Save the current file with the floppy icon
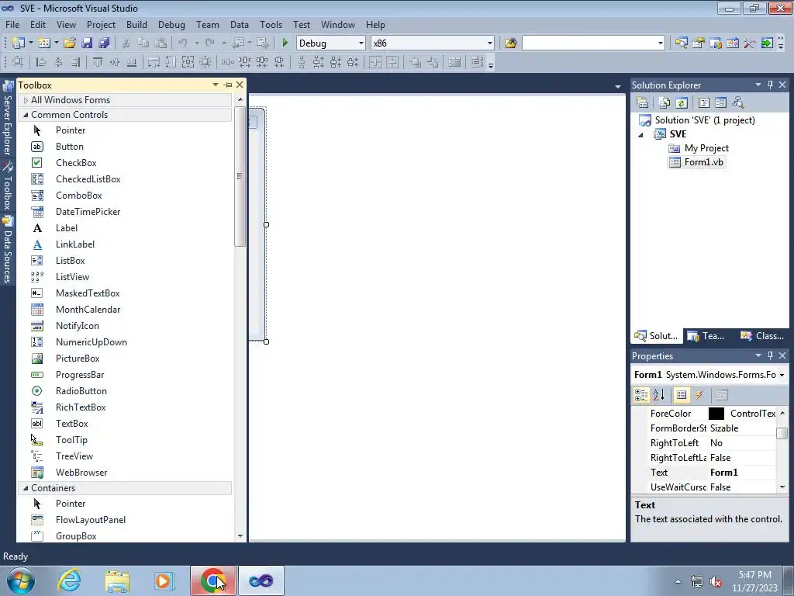This screenshot has height=596, width=794. (x=87, y=43)
